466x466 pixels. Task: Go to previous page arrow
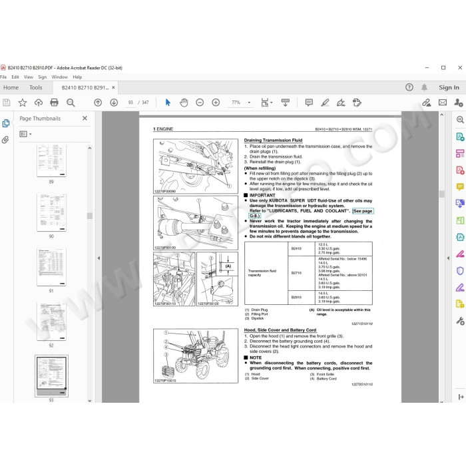click(x=98, y=103)
